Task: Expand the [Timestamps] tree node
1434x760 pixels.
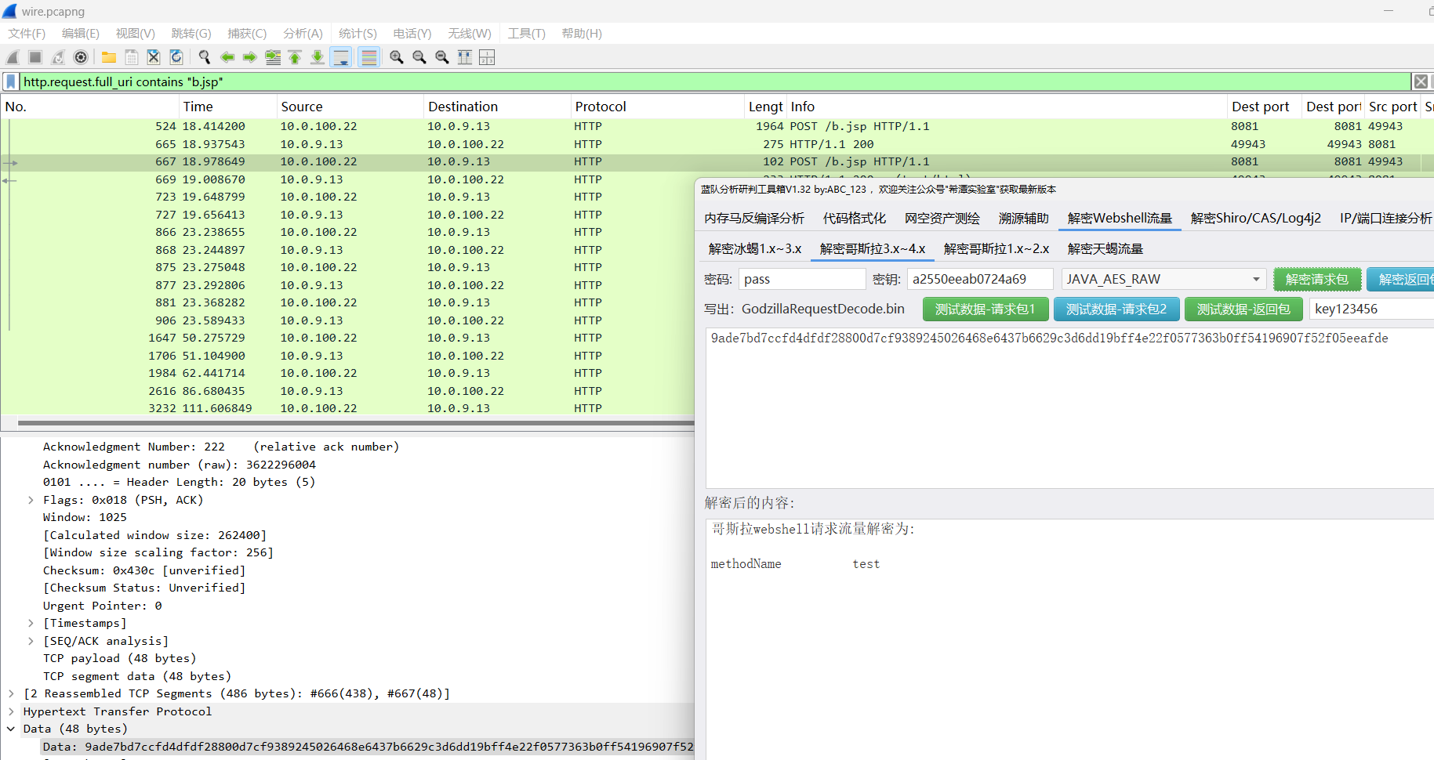Action: pos(31,623)
